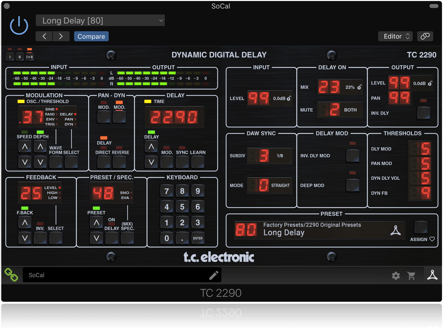Open the Editor view selector
The height and width of the screenshot is (330, 443).
(x=395, y=36)
